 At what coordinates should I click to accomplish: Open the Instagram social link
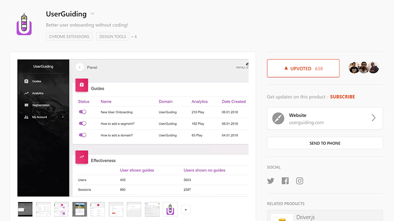(x=299, y=181)
